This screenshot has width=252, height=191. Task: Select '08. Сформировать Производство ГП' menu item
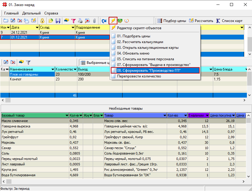149,70
